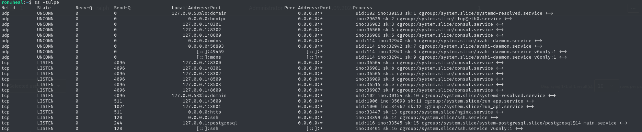Image resolution: width=642 pixels, height=132 pixels.
Task: Click the arrow after postgresql@14-main.service
Action: (623, 123)
